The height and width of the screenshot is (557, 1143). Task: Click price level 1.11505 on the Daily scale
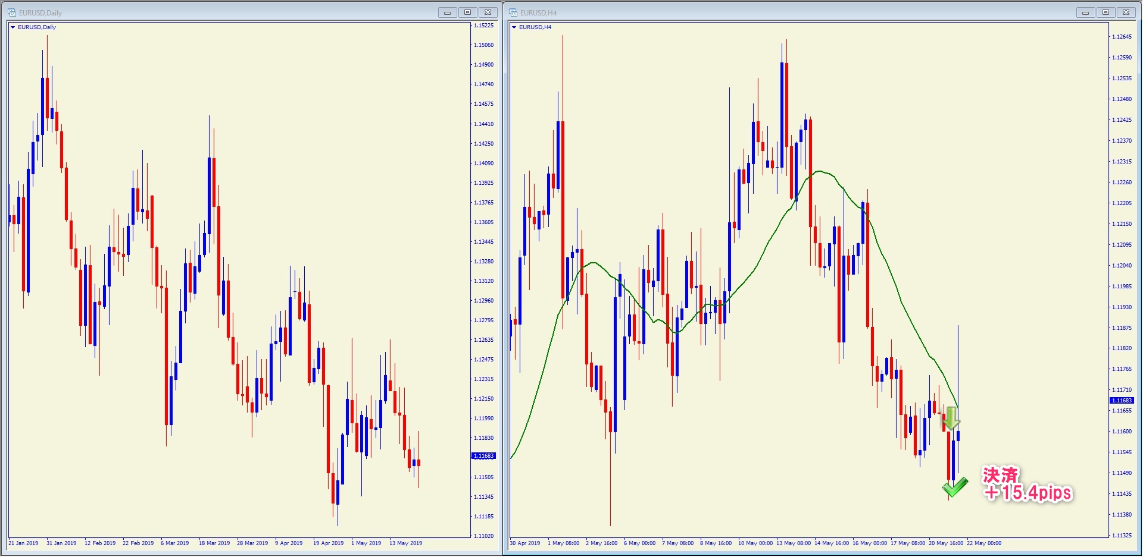(484, 477)
